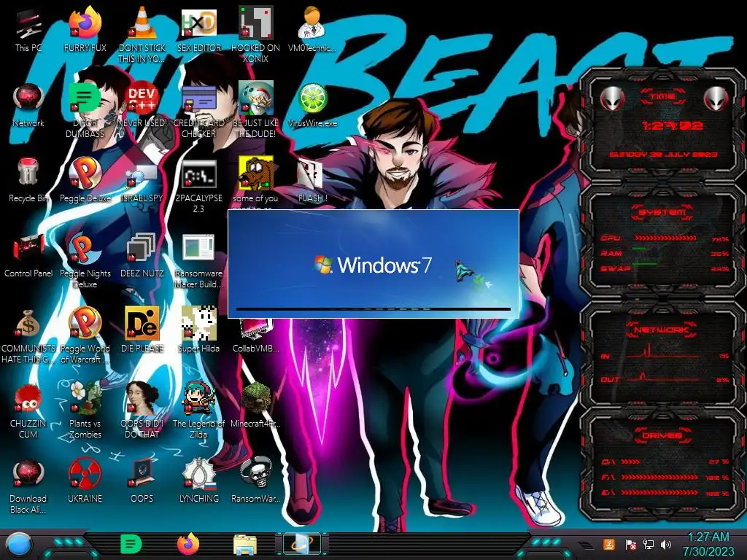Open the 2PACALYPSE 2.3 console shortcut
The height and width of the screenshot is (560, 747).
[x=198, y=184]
